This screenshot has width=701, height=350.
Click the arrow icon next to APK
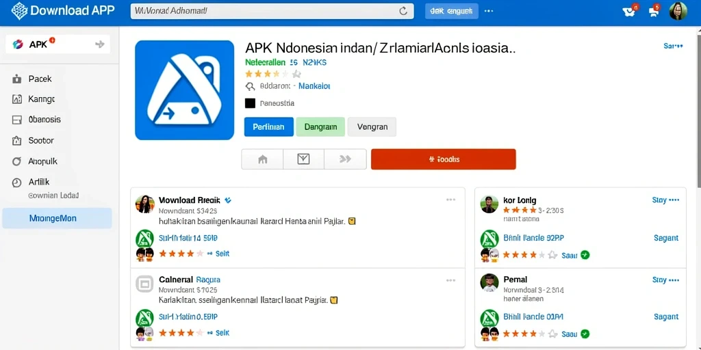100,44
